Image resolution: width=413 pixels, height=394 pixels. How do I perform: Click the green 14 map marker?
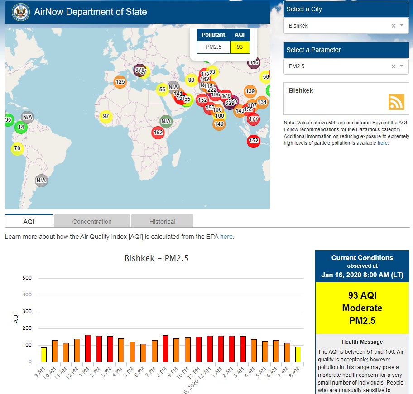click(21, 127)
